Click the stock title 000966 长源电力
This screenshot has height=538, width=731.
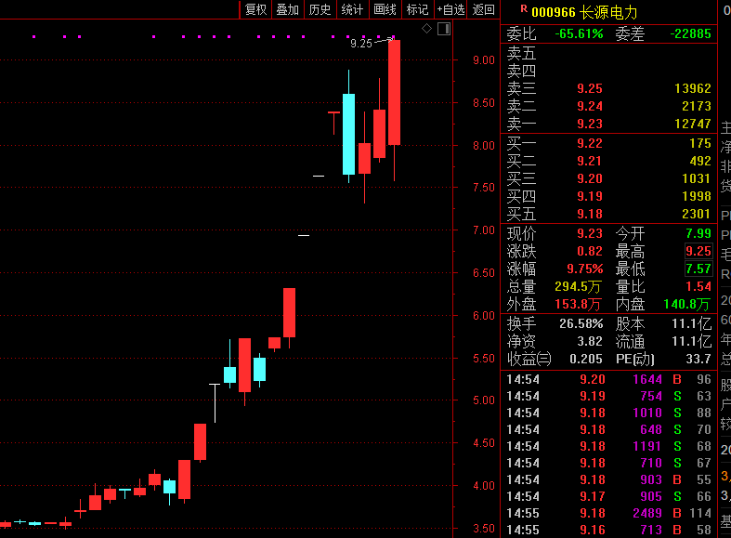coord(584,12)
